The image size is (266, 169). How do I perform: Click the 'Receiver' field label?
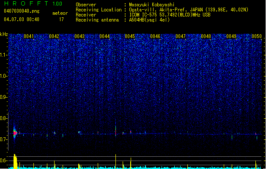click(86, 15)
